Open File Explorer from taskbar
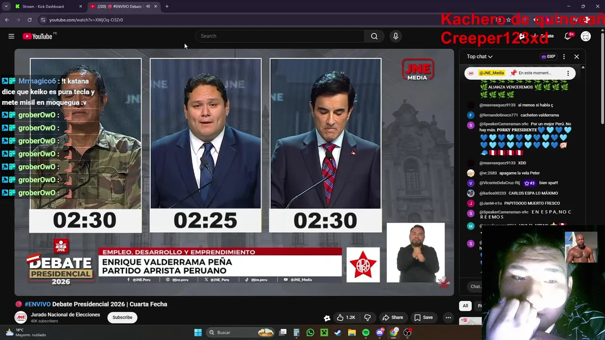Viewport: 605px width, 340px height. [352, 332]
